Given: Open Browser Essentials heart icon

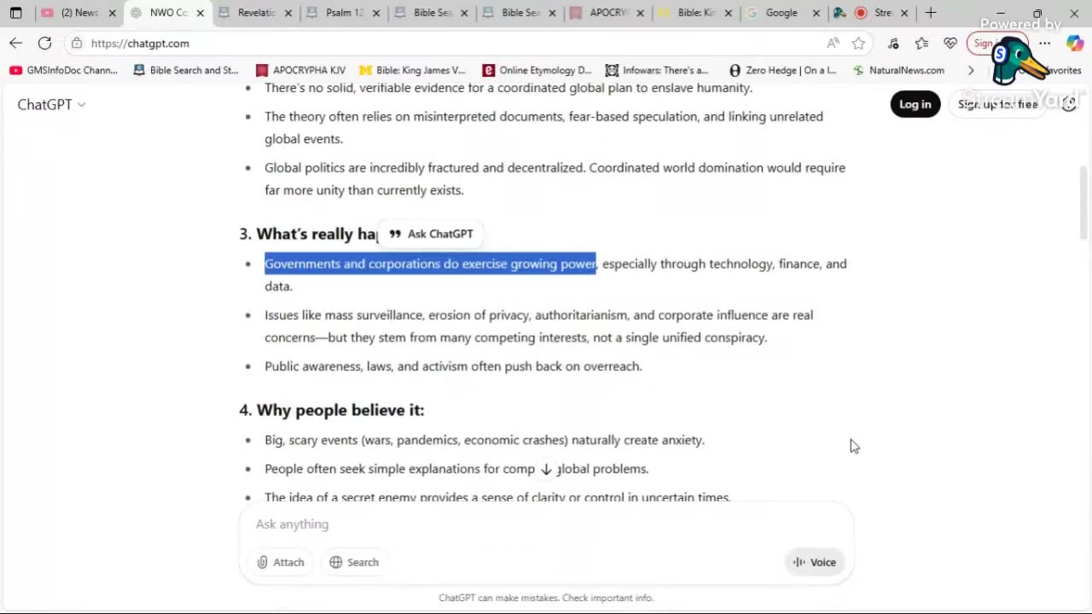Looking at the screenshot, I should tap(950, 43).
